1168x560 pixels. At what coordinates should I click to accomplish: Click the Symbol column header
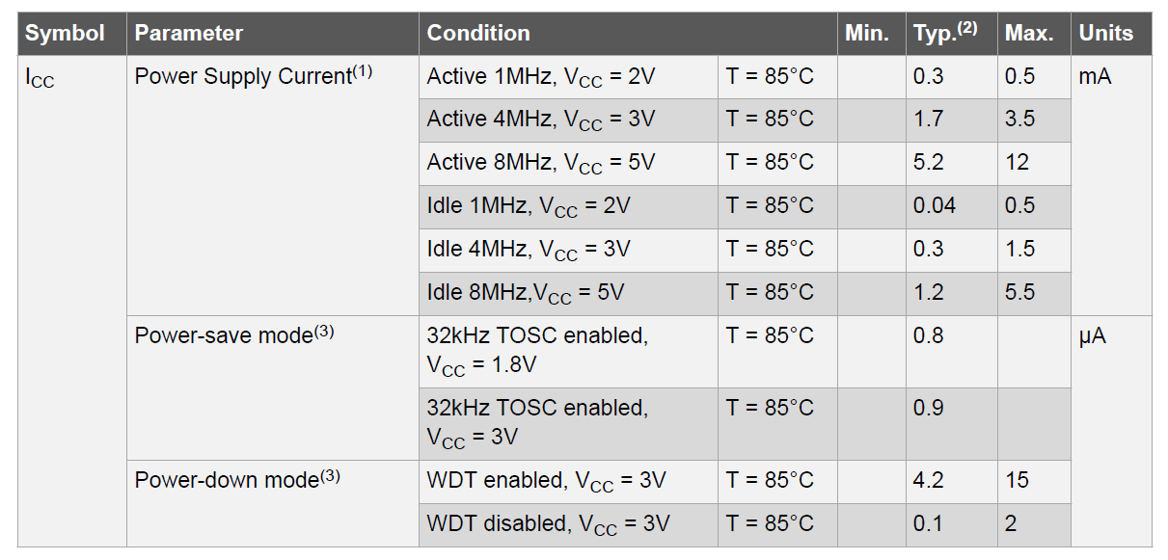click(x=65, y=34)
